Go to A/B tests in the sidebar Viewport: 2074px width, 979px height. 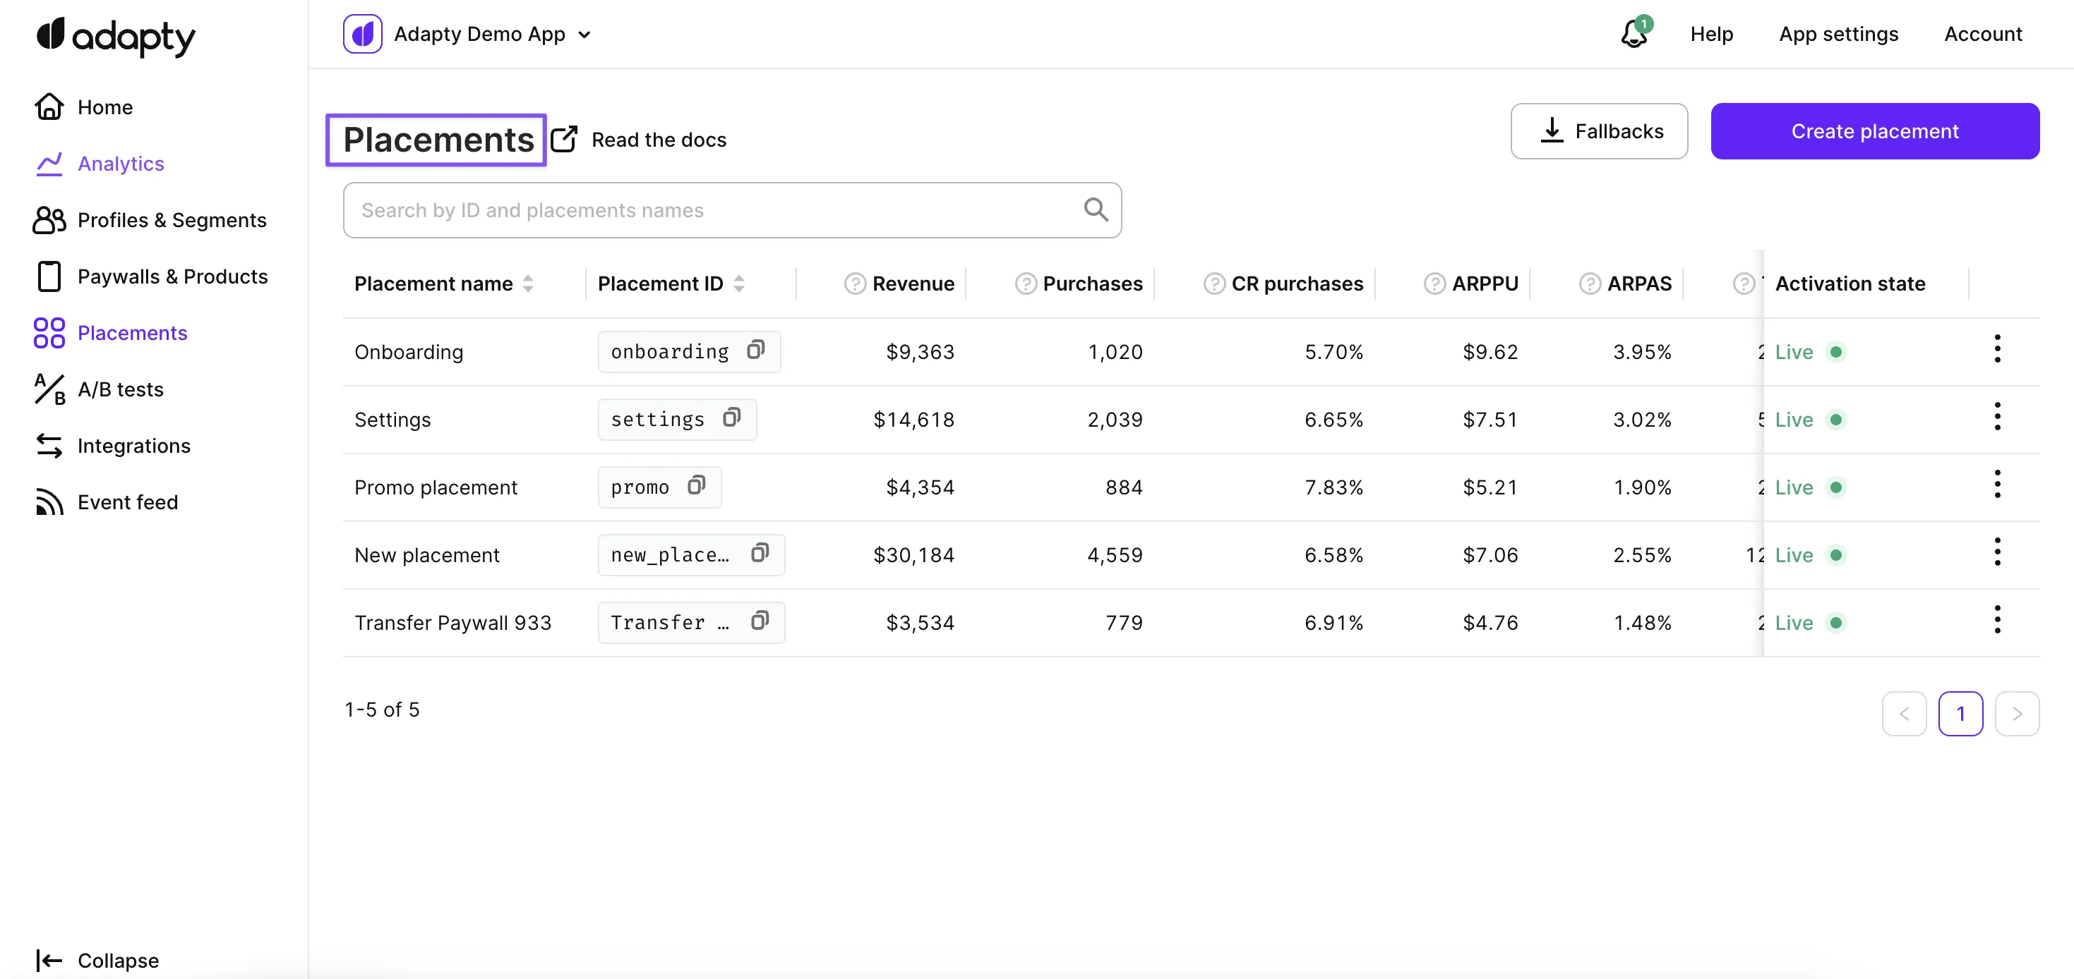coord(120,389)
